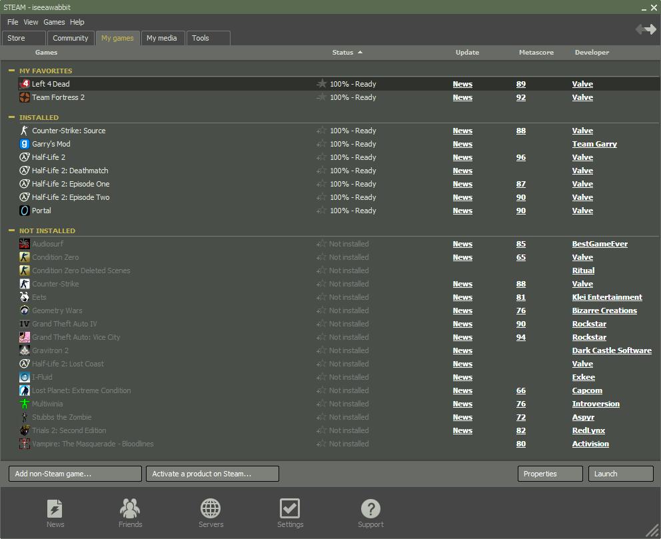661x539 pixels.
Task: Collapse the My Favorites section
Action: pos(11,71)
